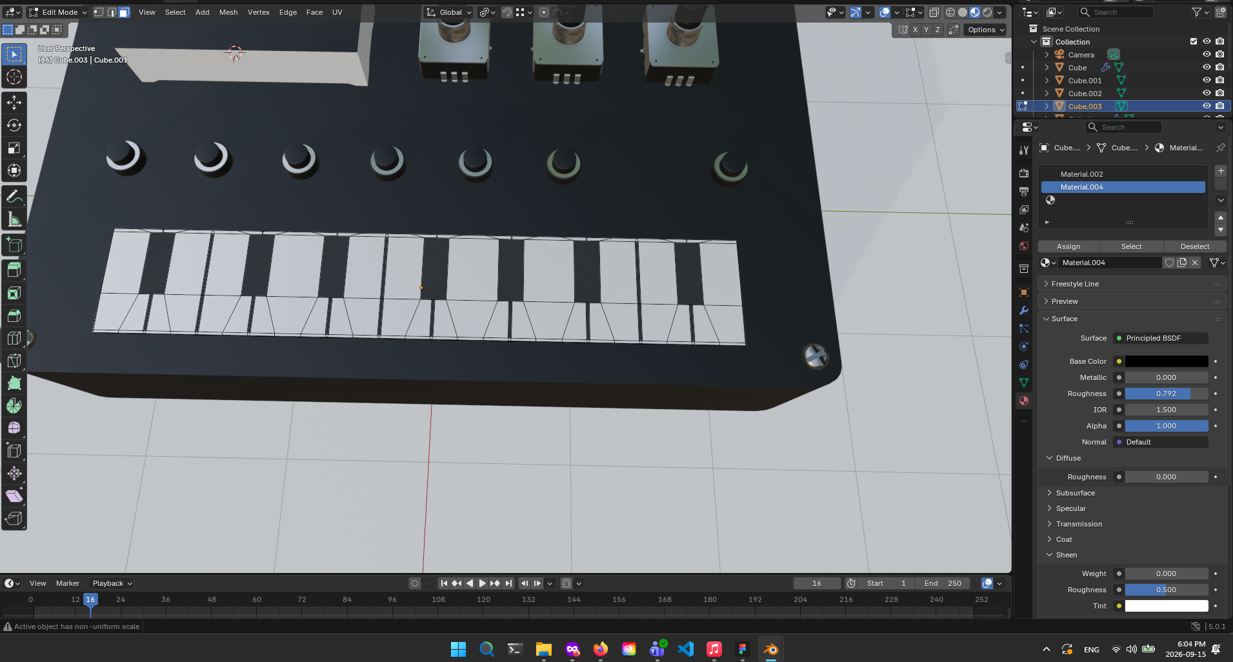Unlink Material.004 with the X icon
The height and width of the screenshot is (662, 1233).
(x=1195, y=263)
